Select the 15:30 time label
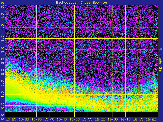The width and height of the screenshot is (163, 122). (24, 119)
